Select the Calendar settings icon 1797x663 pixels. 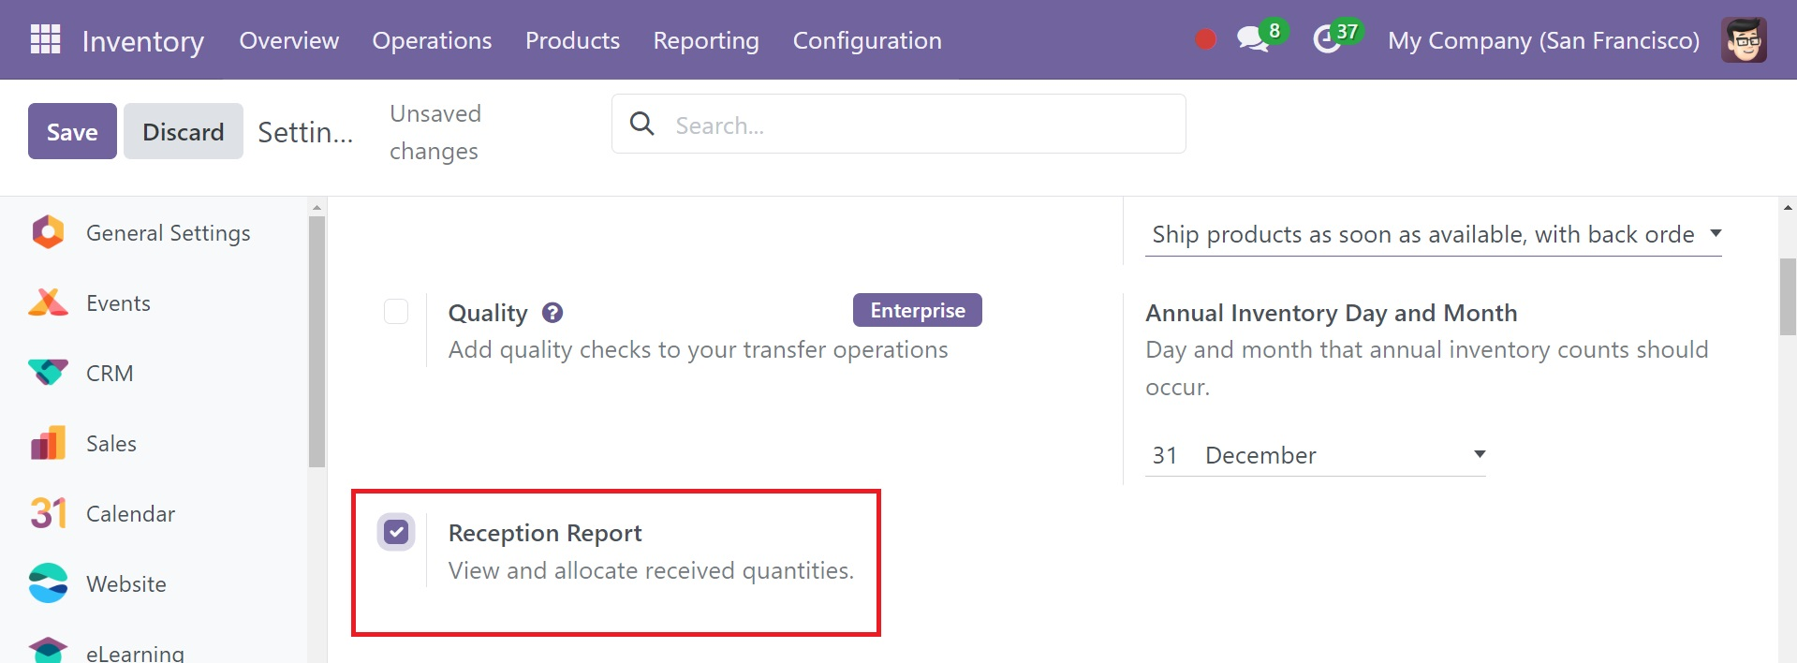48,513
